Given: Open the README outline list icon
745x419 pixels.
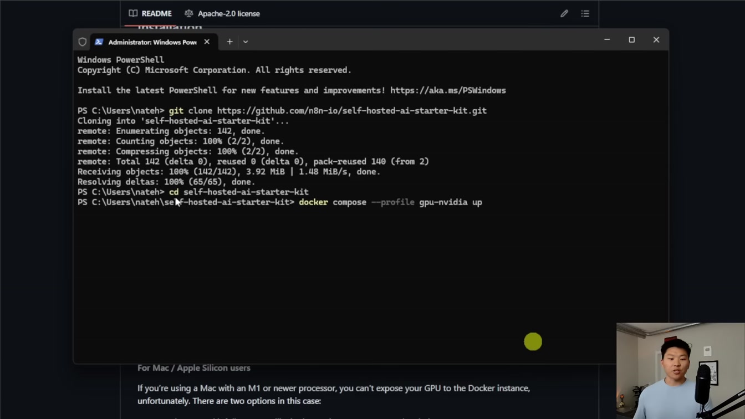Looking at the screenshot, I should point(585,13).
